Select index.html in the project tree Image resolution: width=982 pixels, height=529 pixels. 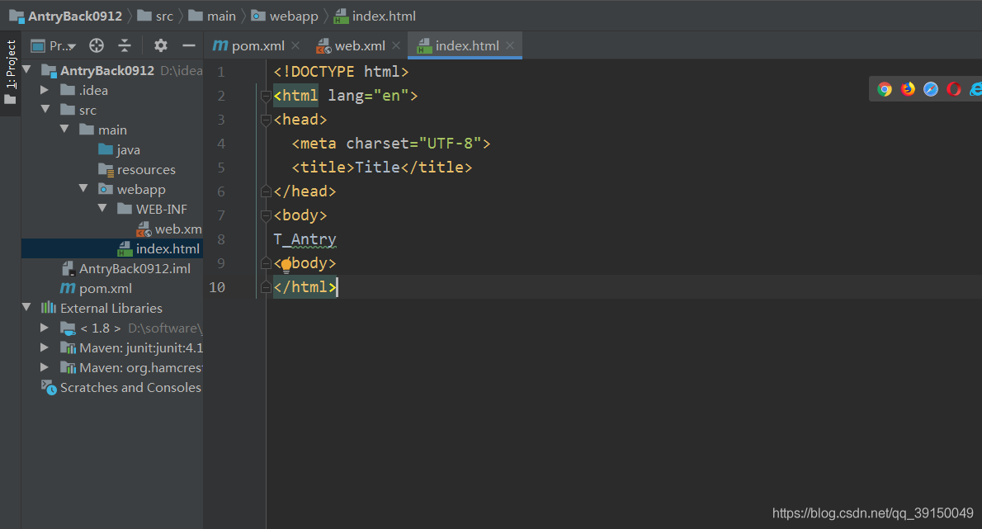click(x=158, y=248)
